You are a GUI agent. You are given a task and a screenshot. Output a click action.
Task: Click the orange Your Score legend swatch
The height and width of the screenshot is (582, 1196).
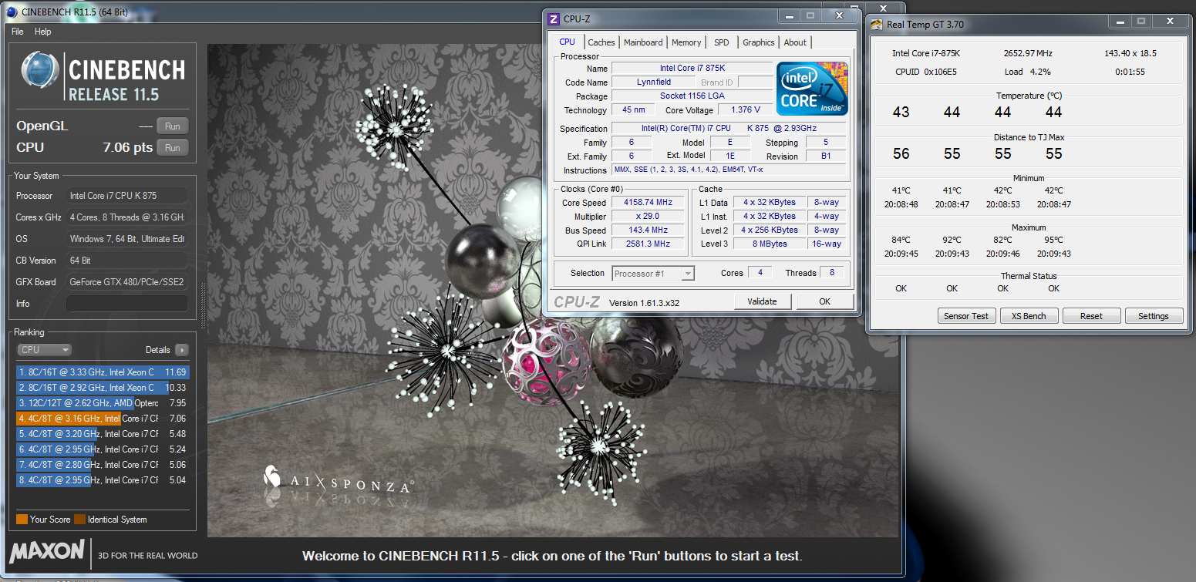coord(22,520)
